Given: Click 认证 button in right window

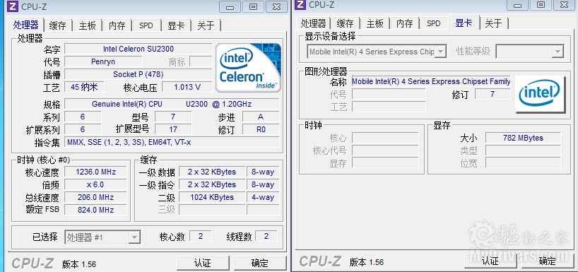Looking at the screenshot, I should [490, 261].
